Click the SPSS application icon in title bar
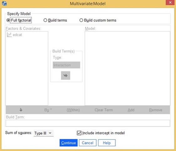 point(4,3)
